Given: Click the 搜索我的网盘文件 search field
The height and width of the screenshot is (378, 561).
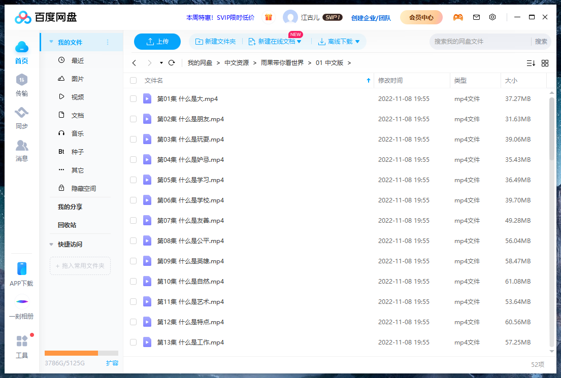Looking at the screenshot, I should click(x=480, y=42).
